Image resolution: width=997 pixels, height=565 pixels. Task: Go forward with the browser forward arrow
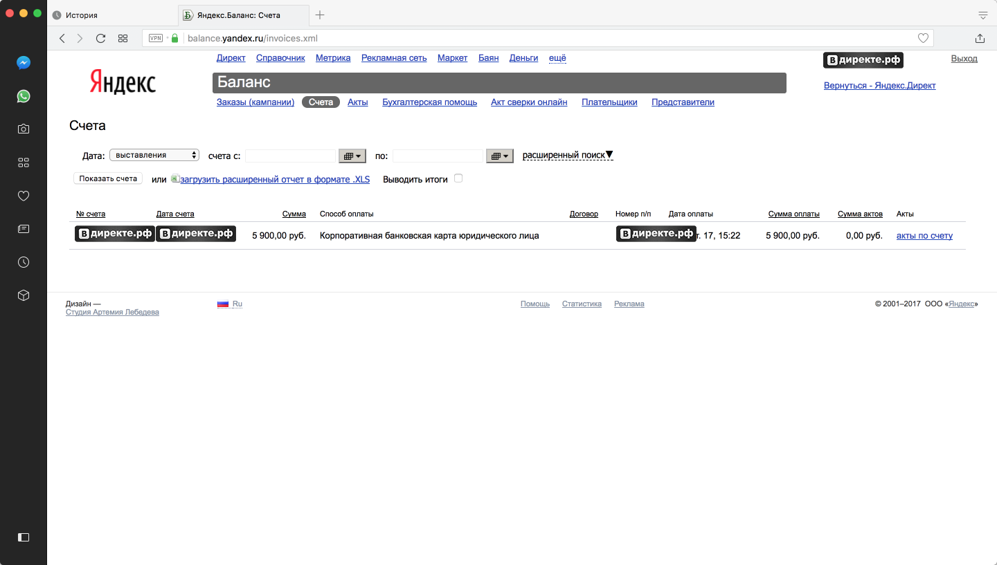click(x=80, y=39)
